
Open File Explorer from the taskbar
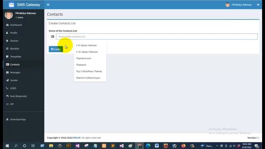click(51, 146)
